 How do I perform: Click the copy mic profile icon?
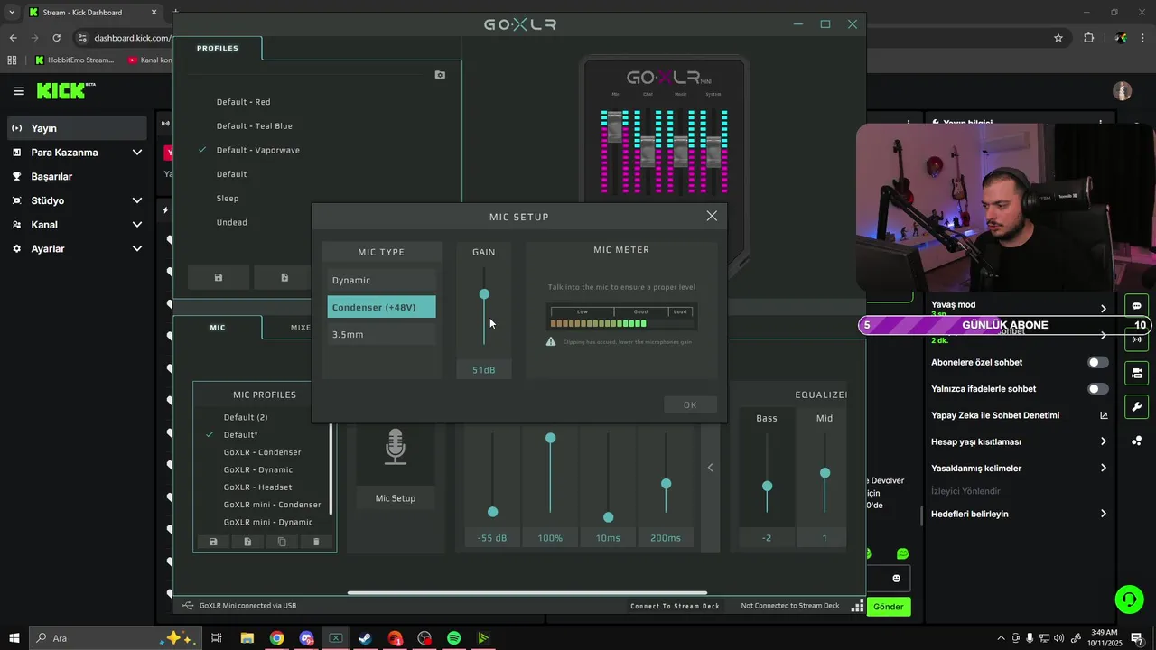282,542
